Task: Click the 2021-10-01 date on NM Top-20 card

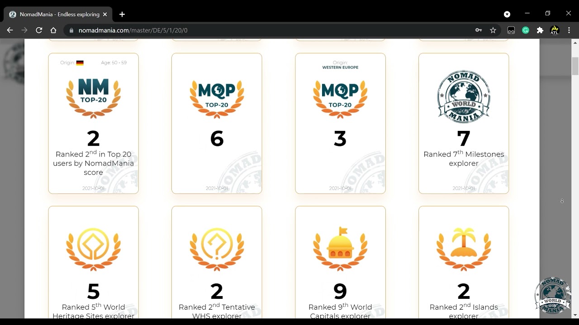Action: click(93, 188)
